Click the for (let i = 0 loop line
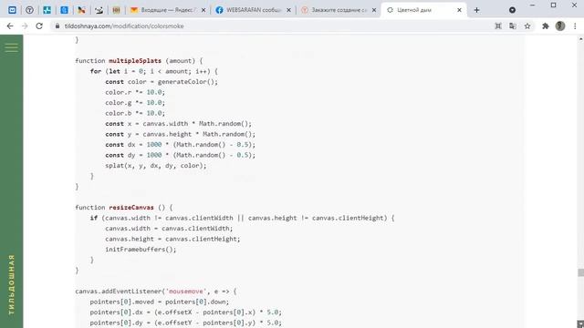Screen dimensions: 584x328 (154, 71)
